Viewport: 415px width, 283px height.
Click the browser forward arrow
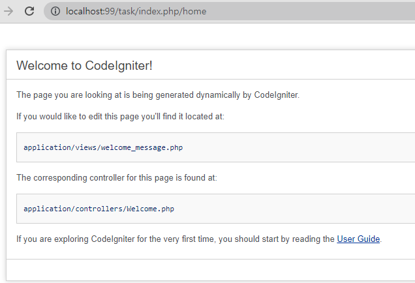tap(8, 11)
